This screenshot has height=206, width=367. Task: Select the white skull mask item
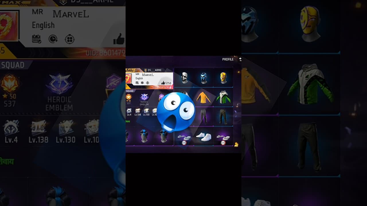pos(184,78)
